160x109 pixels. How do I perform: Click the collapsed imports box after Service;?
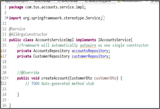coord(103,18)
